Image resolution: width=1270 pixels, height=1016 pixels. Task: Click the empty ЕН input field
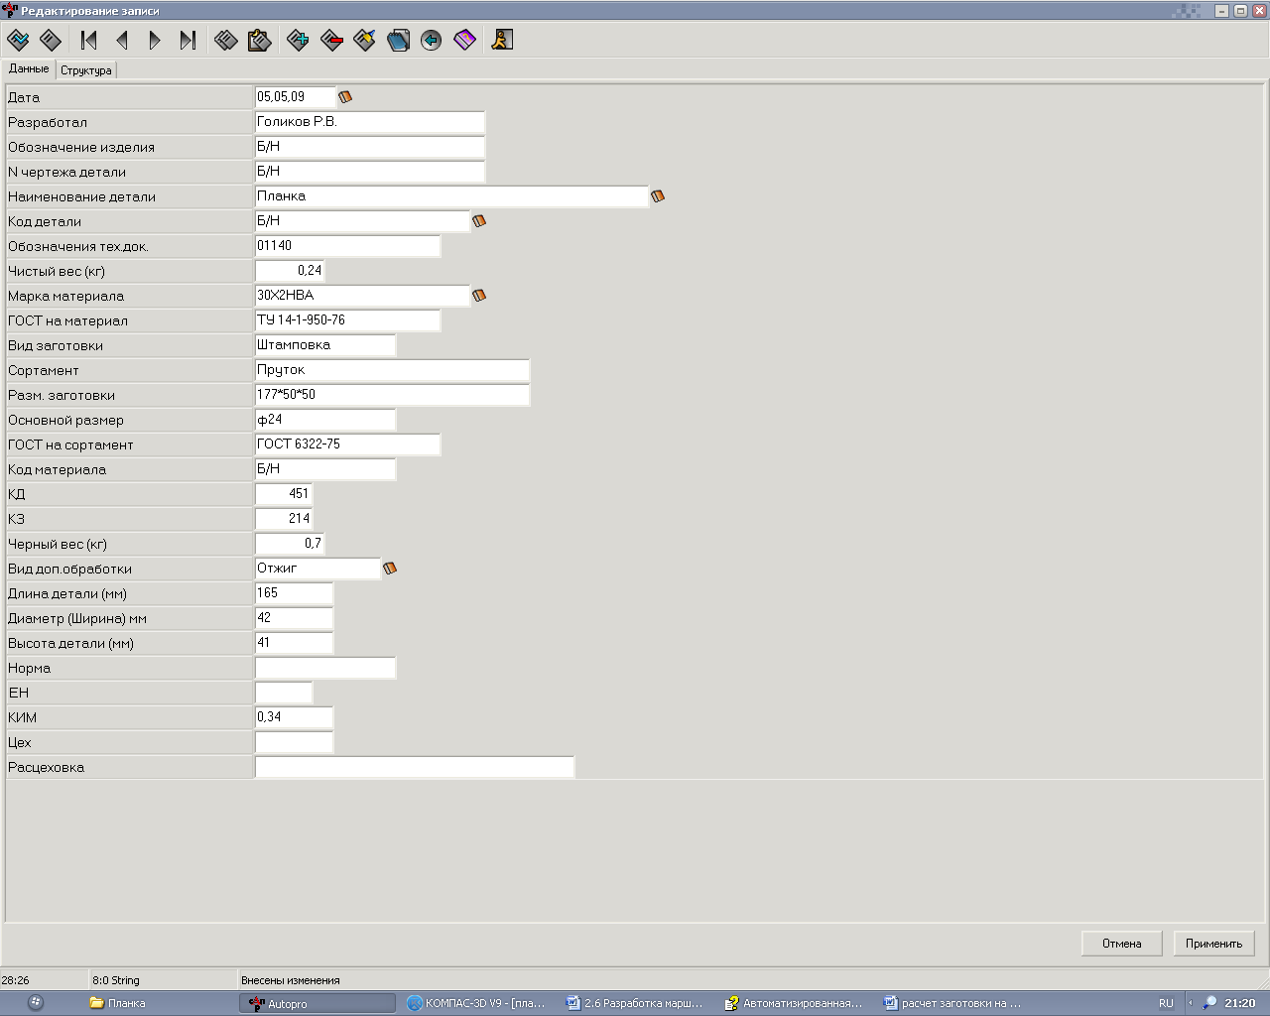tap(284, 693)
